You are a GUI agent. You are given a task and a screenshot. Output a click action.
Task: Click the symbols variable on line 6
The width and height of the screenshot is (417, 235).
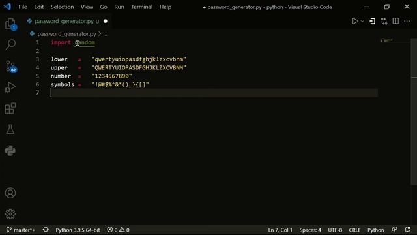(63, 84)
